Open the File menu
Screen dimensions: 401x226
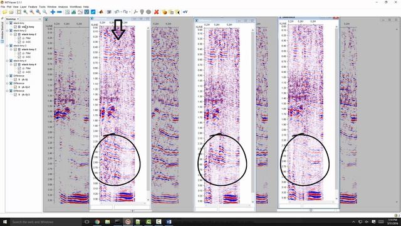pyautogui.click(x=3, y=7)
